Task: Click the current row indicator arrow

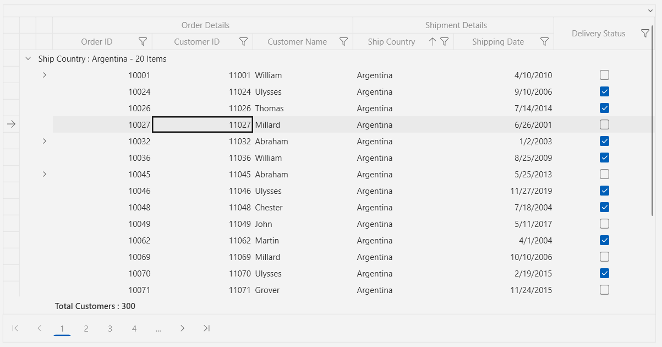Action: pyautogui.click(x=11, y=124)
